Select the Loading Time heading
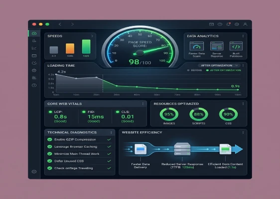The image size is (280, 199). [x=61, y=66]
